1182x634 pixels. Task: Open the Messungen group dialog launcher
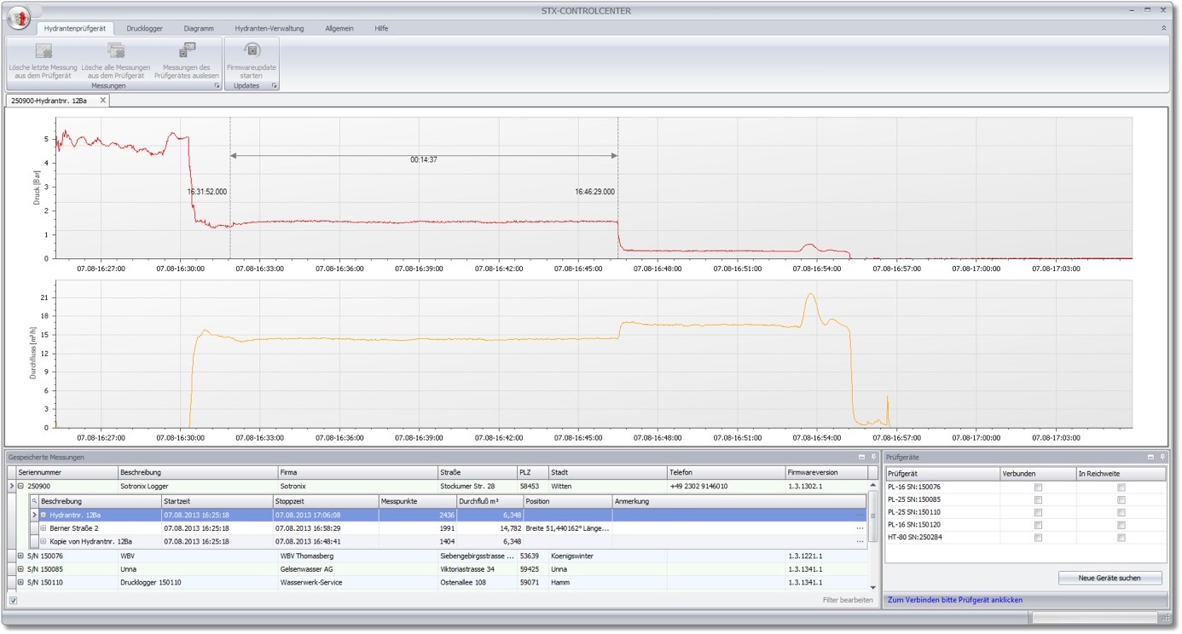[217, 86]
